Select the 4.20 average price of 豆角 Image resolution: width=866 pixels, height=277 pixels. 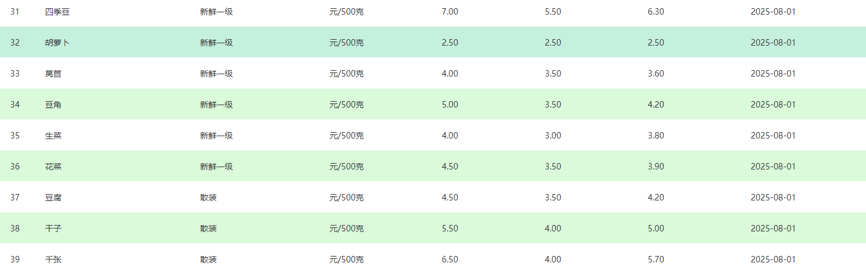click(656, 105)
